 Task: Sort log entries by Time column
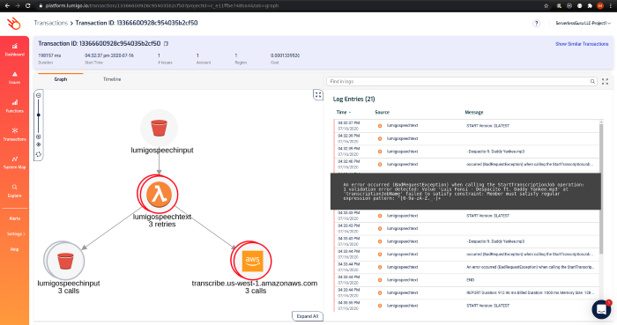click(x=344, y=113)
